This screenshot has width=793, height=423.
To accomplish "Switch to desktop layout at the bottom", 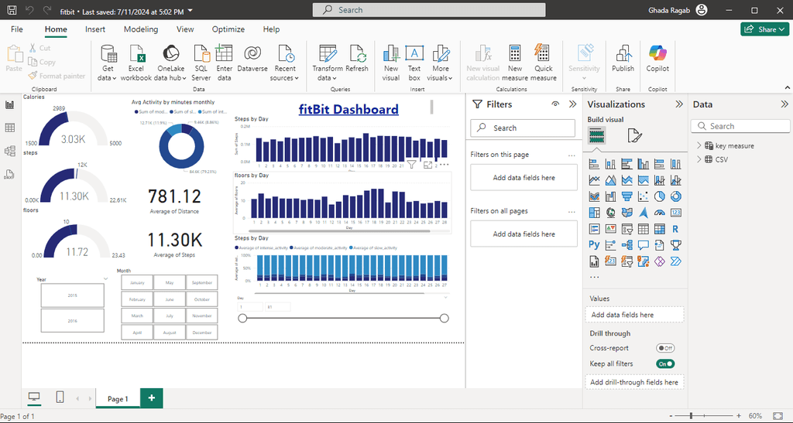I will click(34, 397).
